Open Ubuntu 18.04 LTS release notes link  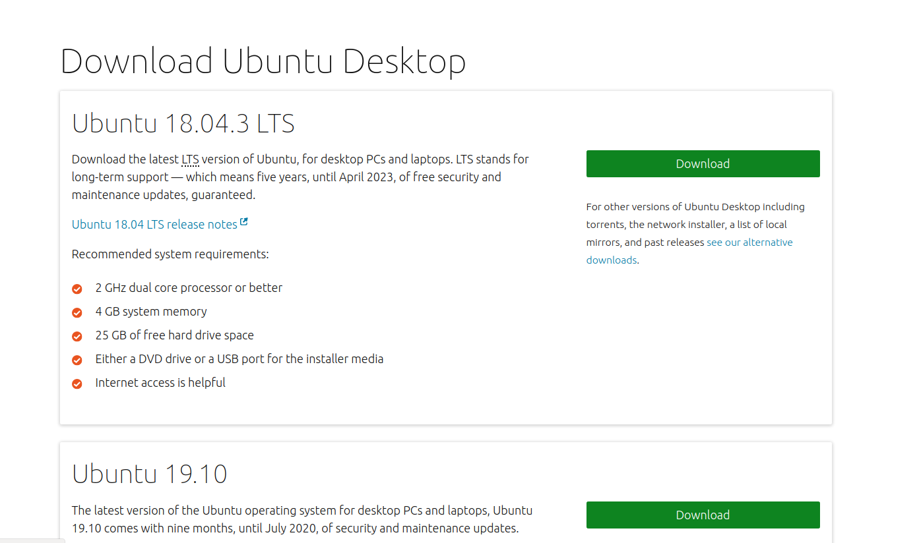coord(154,224)
